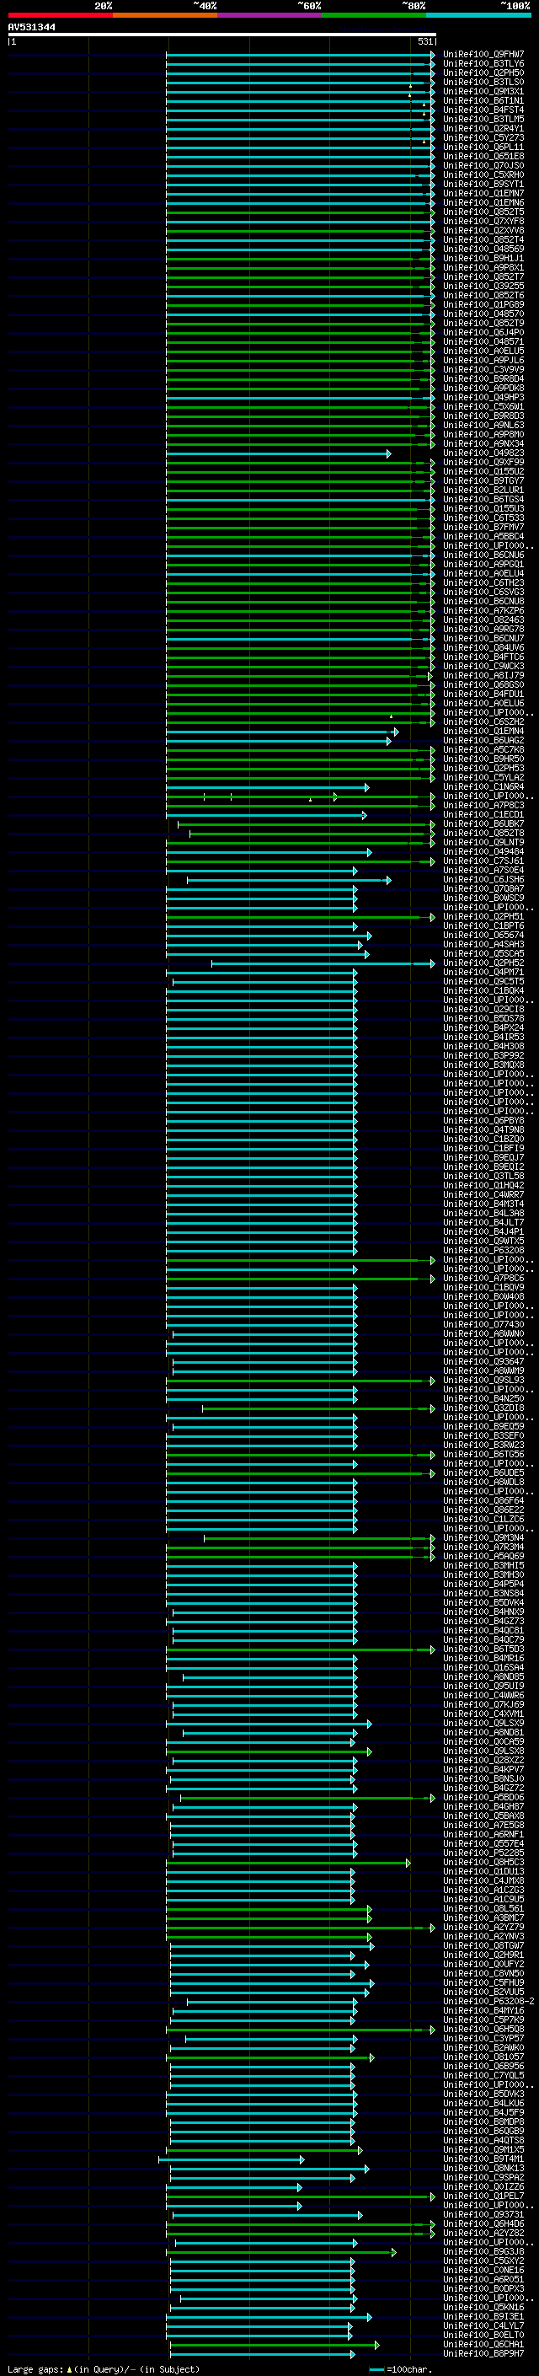Screen dimensions: 539x2376
Task: Select hit label UniRef100_Q8H5C3
Action: tap(483, 1862)
